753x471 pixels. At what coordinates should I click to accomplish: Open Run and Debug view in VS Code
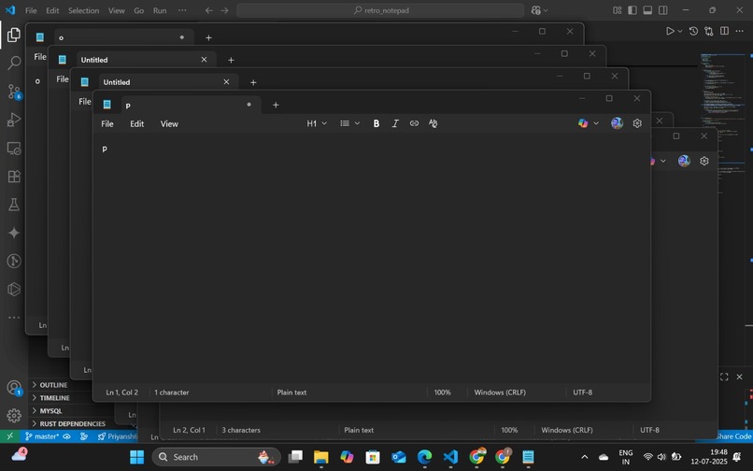14,120
